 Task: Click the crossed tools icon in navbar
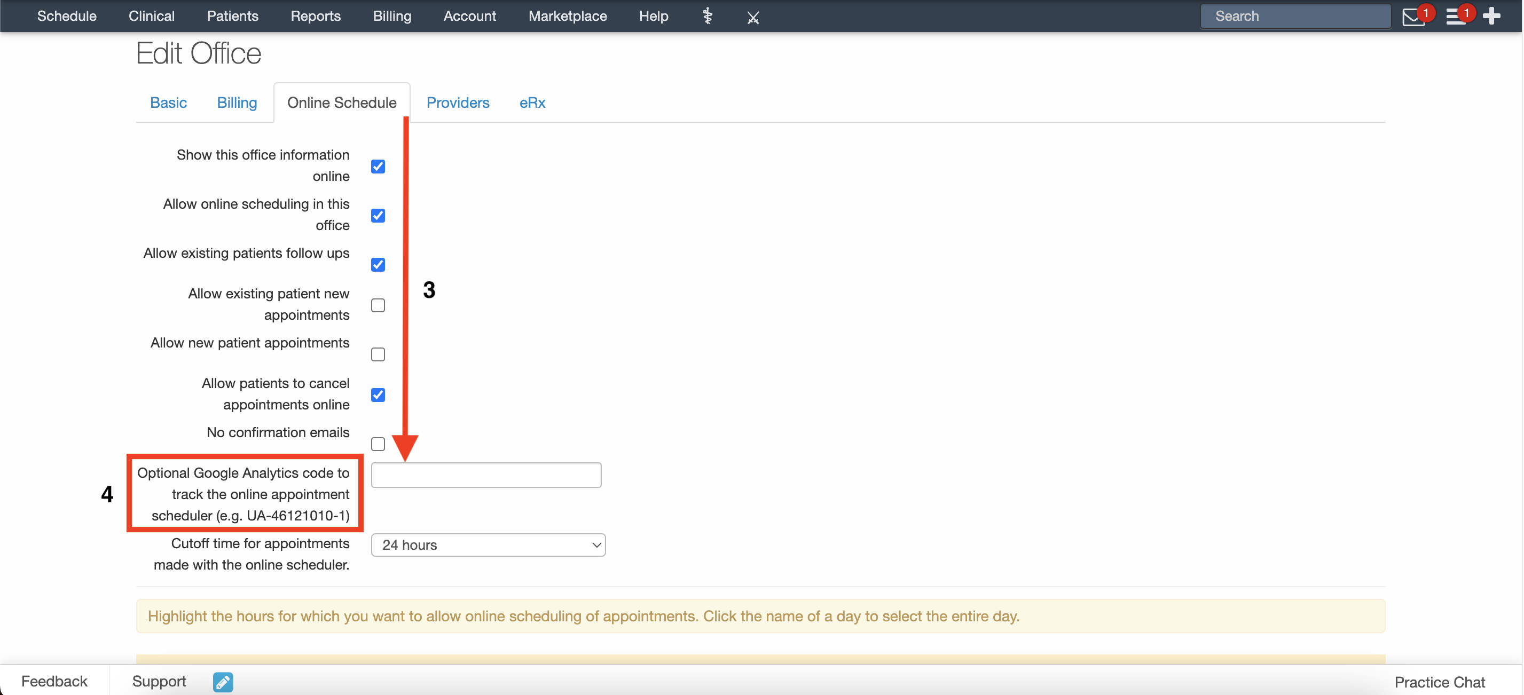[752, 17]
